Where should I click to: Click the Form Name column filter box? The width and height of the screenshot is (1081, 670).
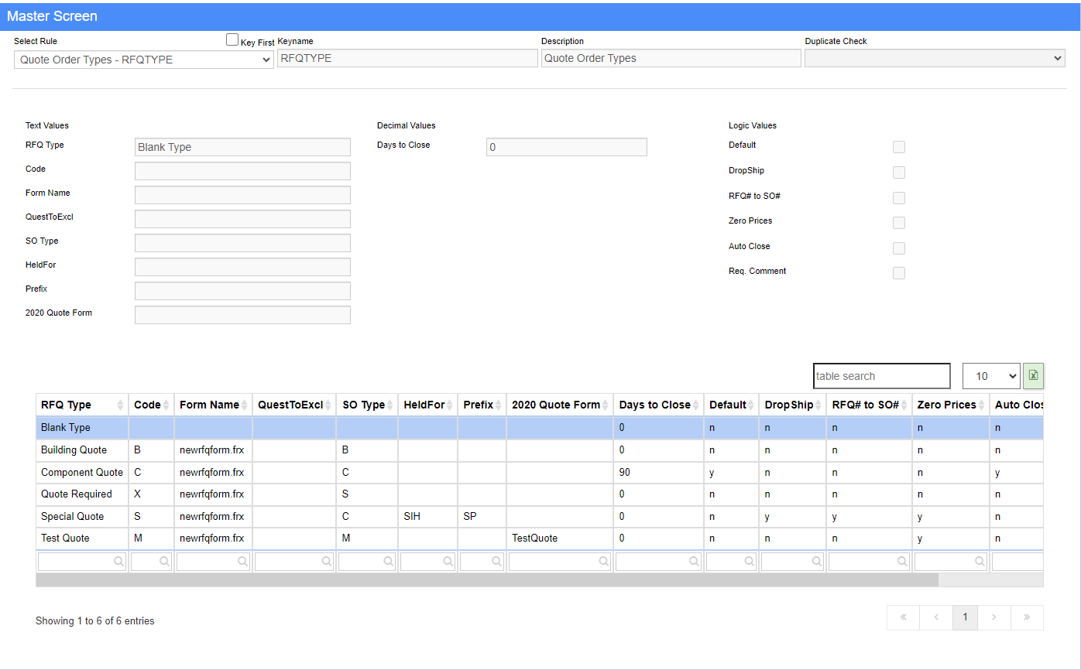click(214, 562)
